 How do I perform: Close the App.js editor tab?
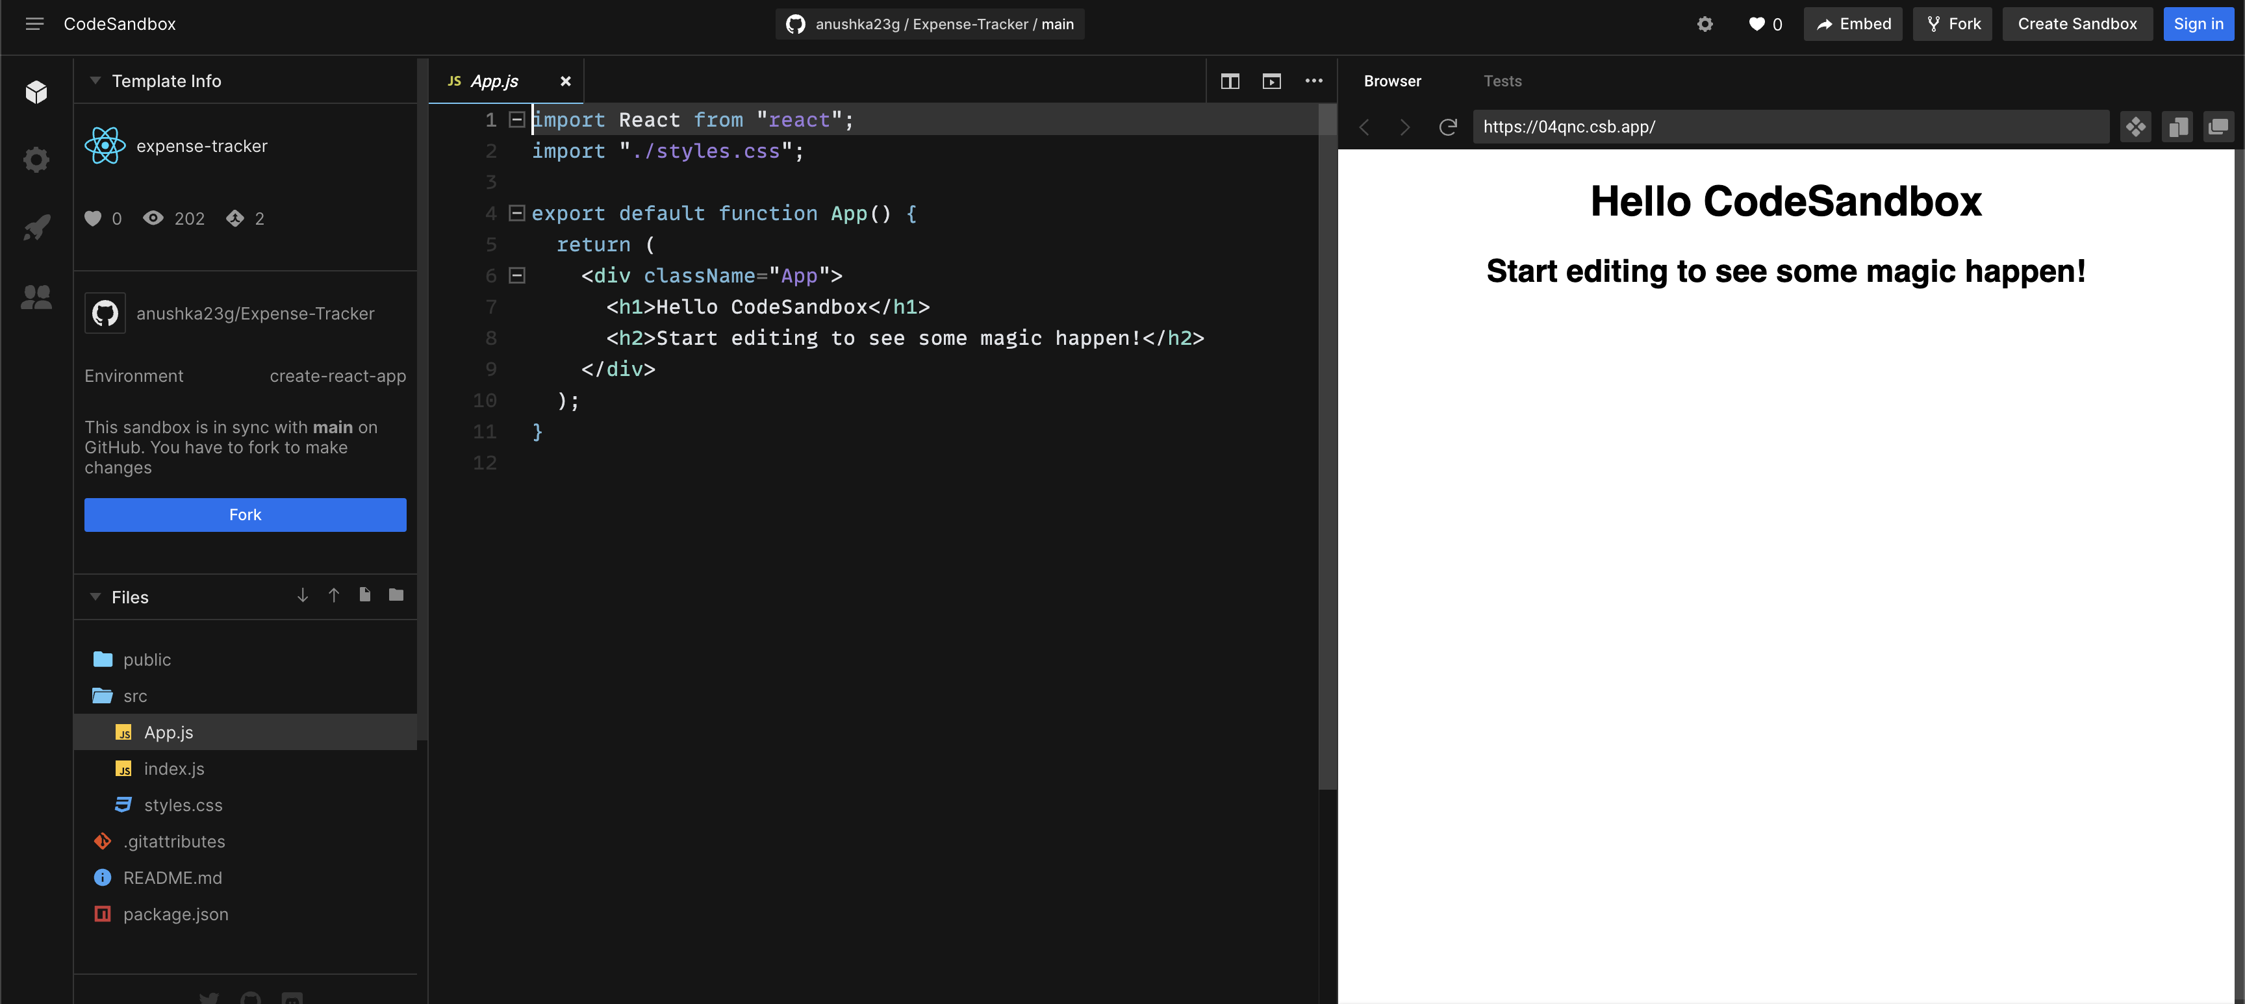click(564, 81)
